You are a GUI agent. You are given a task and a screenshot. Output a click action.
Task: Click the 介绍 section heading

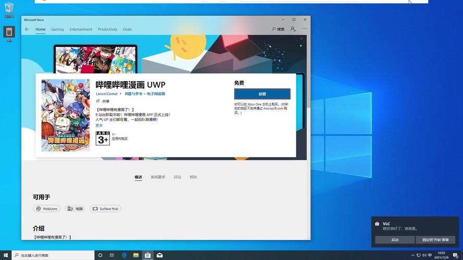point(39,228)
